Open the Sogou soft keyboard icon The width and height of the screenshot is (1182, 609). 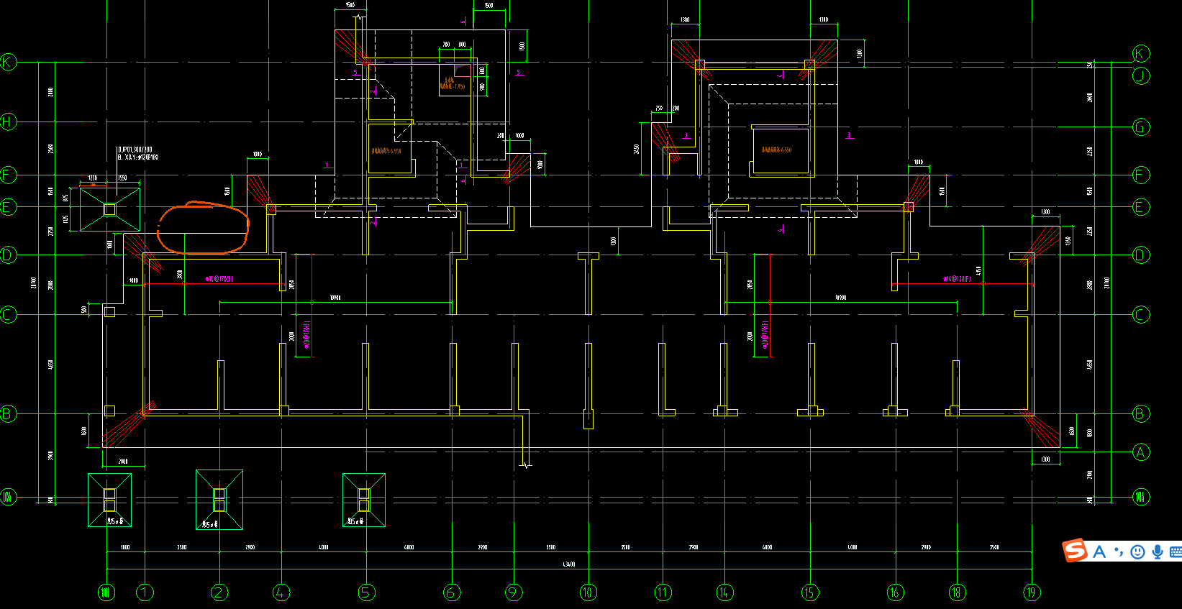tap(1176, 551)
